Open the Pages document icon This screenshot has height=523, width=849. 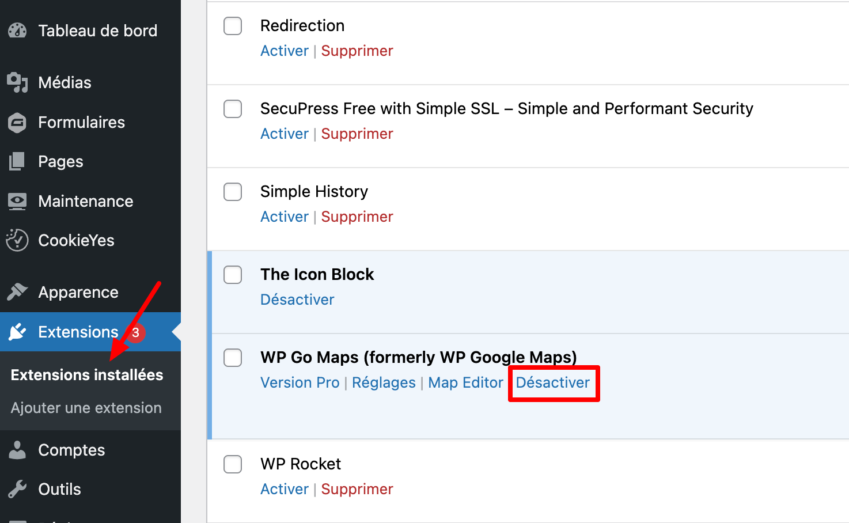17,161
